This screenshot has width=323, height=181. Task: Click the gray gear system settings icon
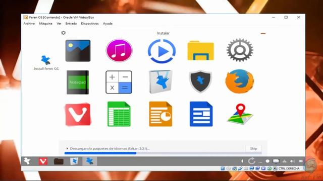tap(240, 50)
